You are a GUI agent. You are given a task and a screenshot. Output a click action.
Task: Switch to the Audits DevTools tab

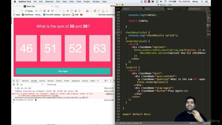93,81
